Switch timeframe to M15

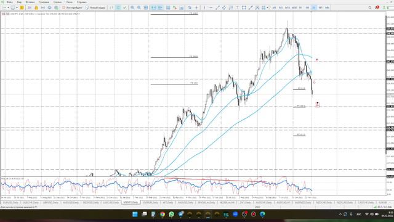287,7
